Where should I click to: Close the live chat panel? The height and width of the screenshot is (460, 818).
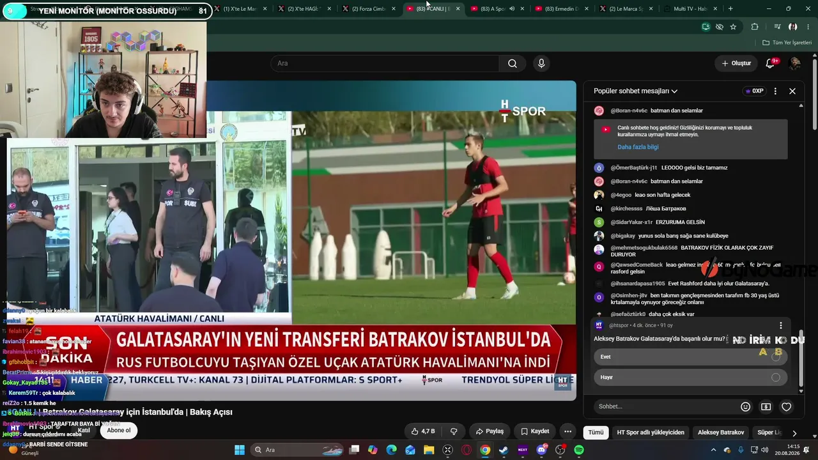point(792,91)
